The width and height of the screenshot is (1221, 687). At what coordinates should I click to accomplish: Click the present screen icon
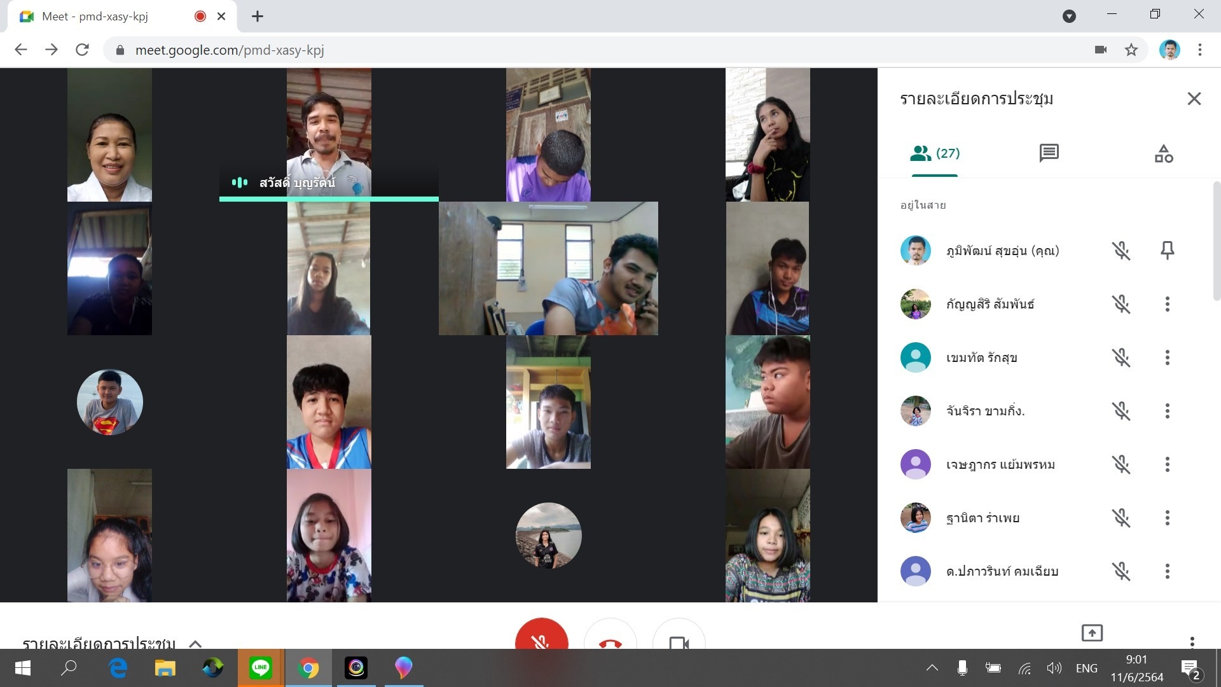click(x=1092, y=633)
